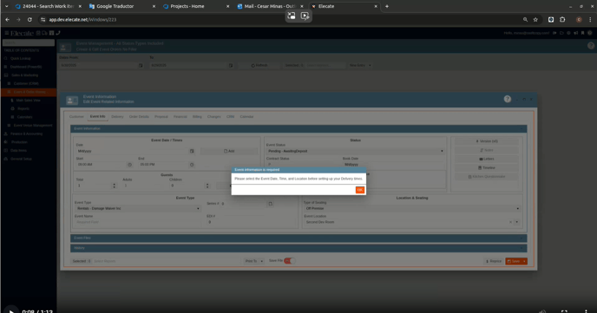Open the Type of Seating dropdown
Image resolution: width=597 pixels, height=313 pixels.
412,208
